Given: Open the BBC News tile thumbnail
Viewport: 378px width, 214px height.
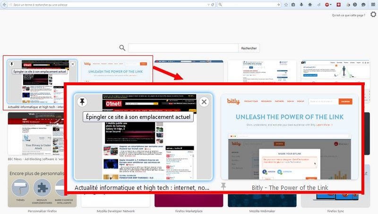Looking at the screenshot, I should click(x=36, y=134).
